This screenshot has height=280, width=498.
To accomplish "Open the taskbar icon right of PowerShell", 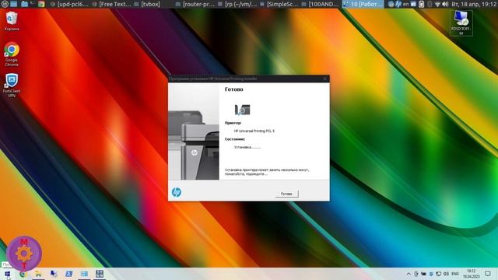I will point(84,274).
